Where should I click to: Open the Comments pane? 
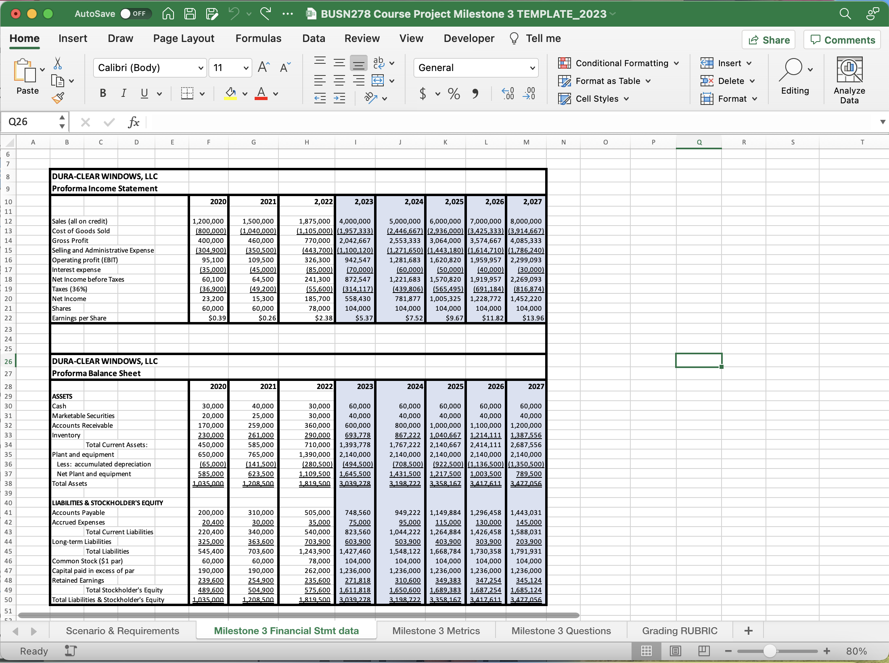(x=843, y=40)
